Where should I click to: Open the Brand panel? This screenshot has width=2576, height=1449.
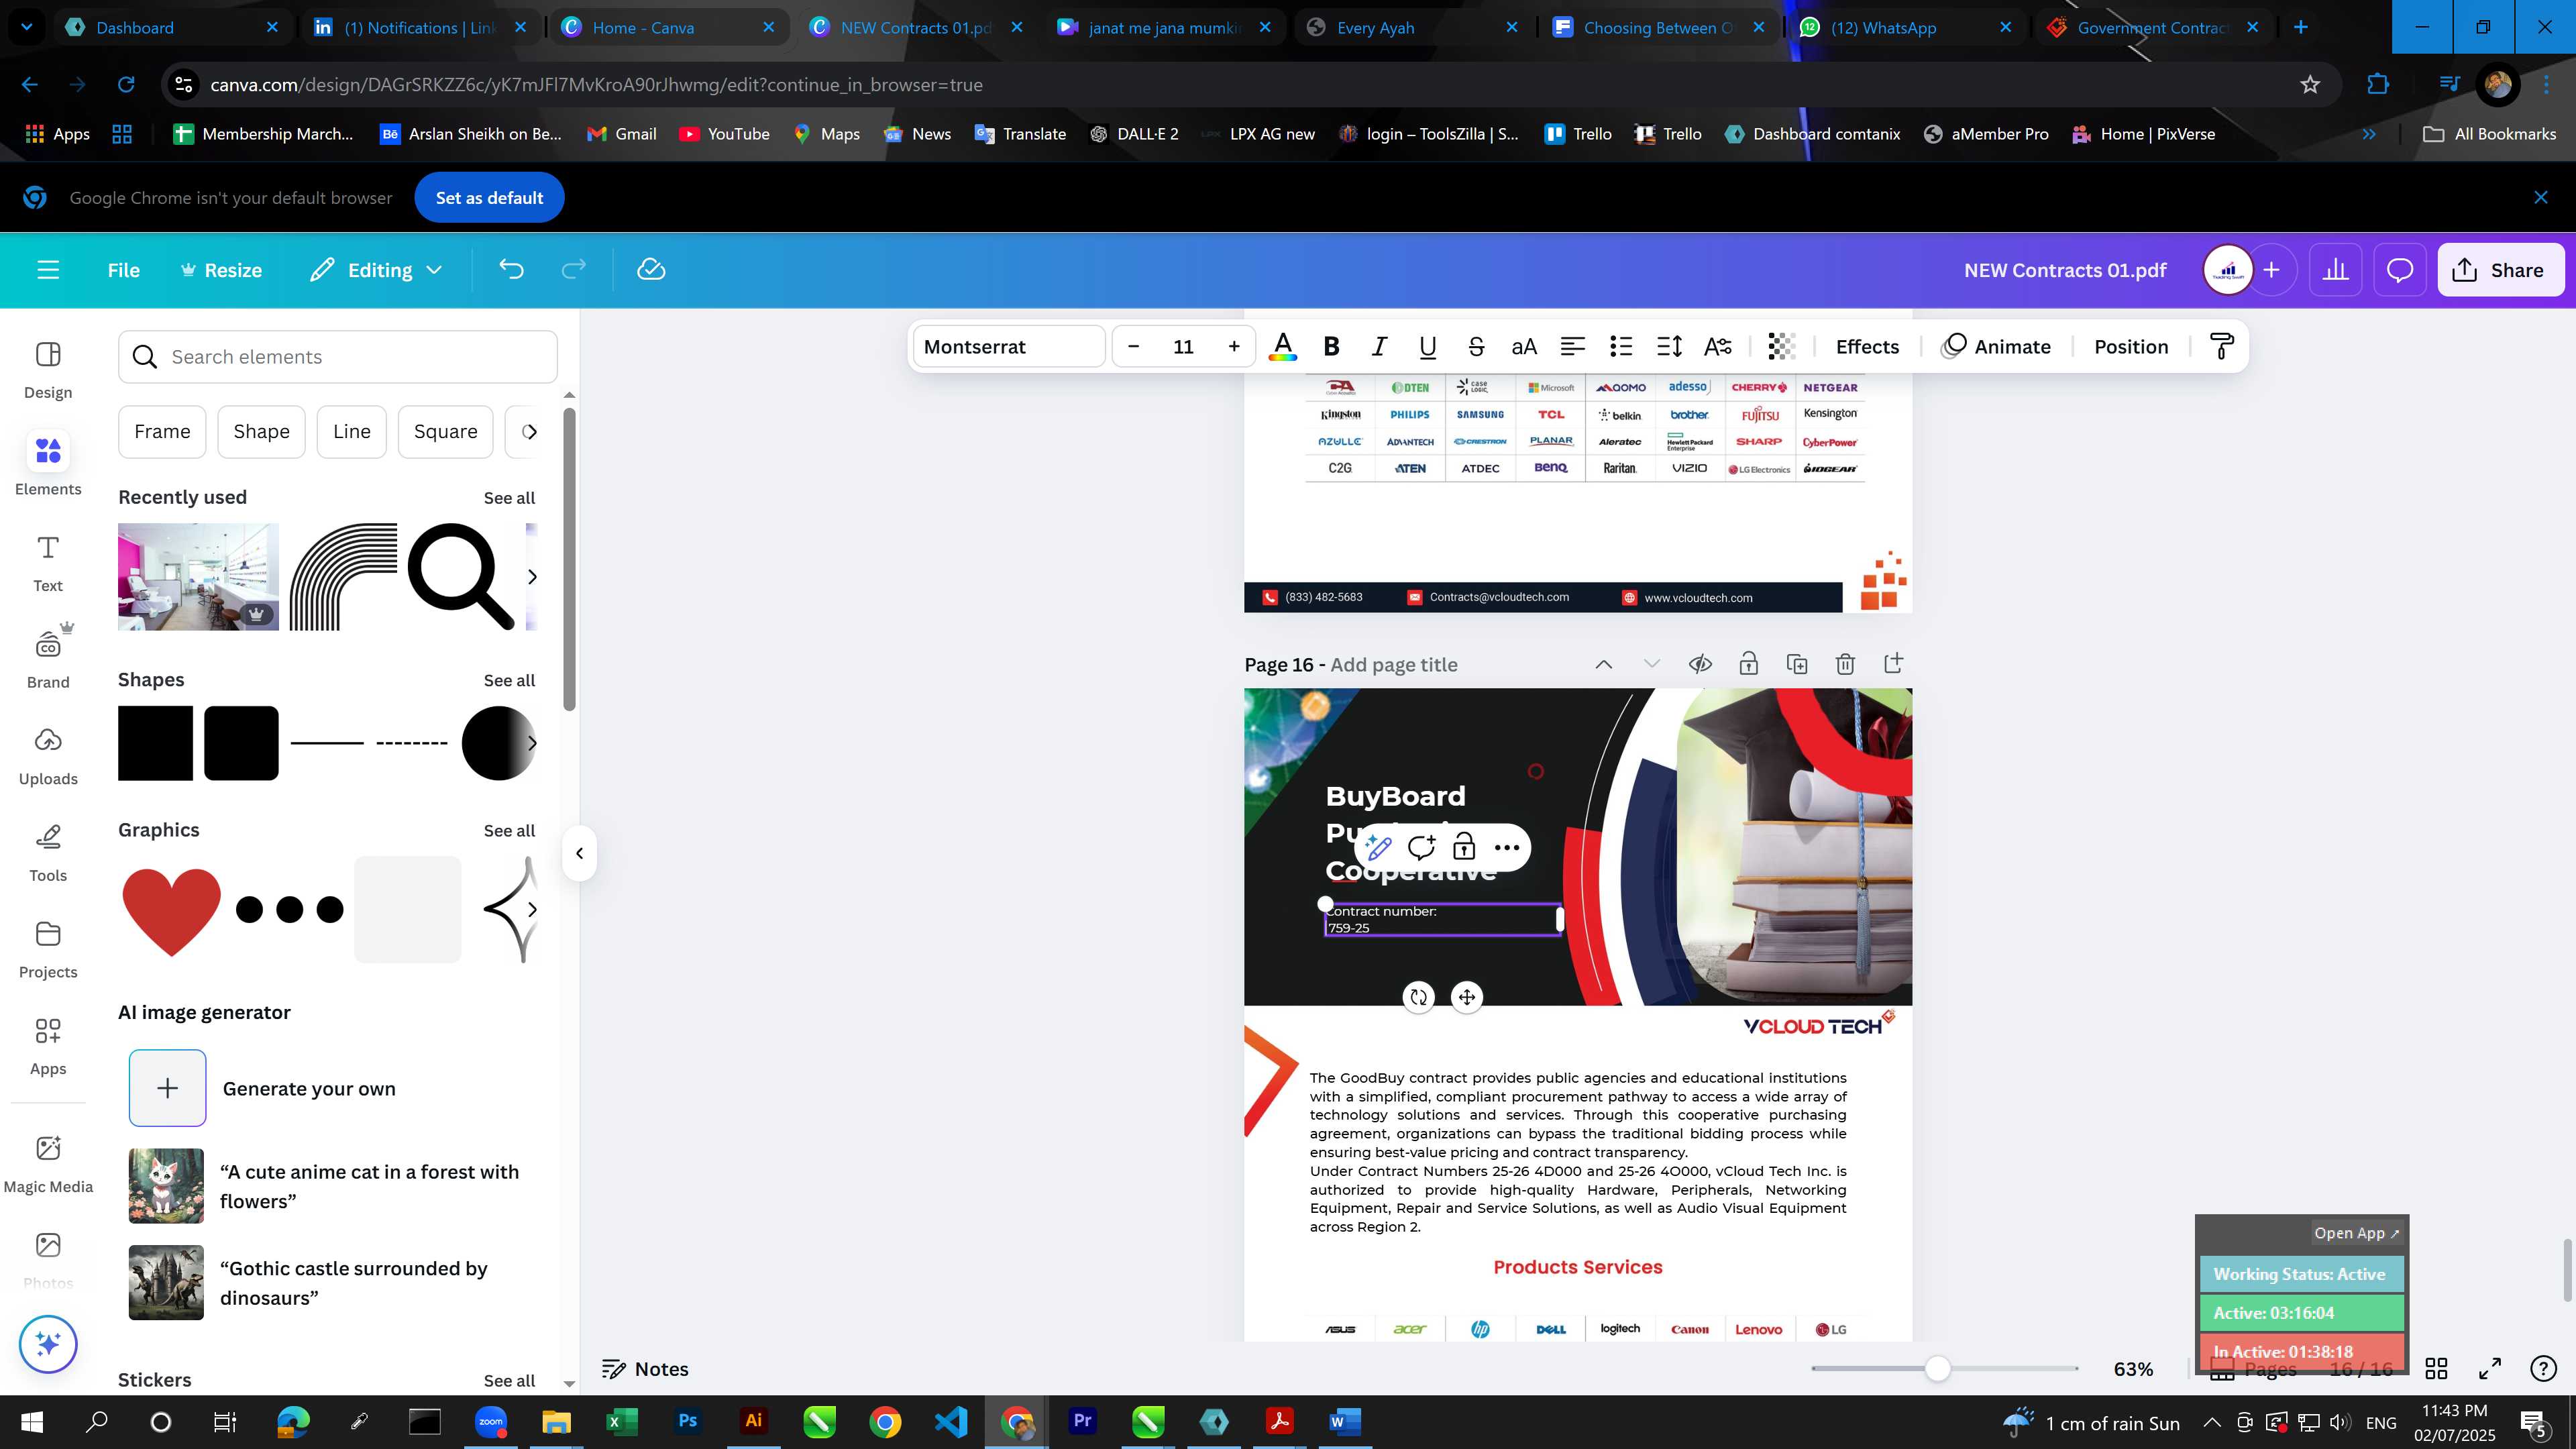click(x=48, y=660)
